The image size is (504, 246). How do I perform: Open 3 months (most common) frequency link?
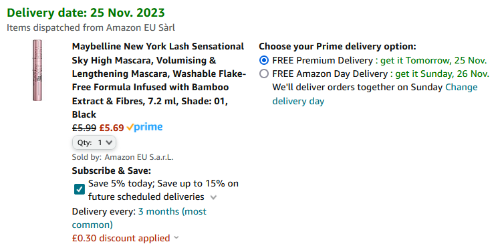tap(139, 218)
